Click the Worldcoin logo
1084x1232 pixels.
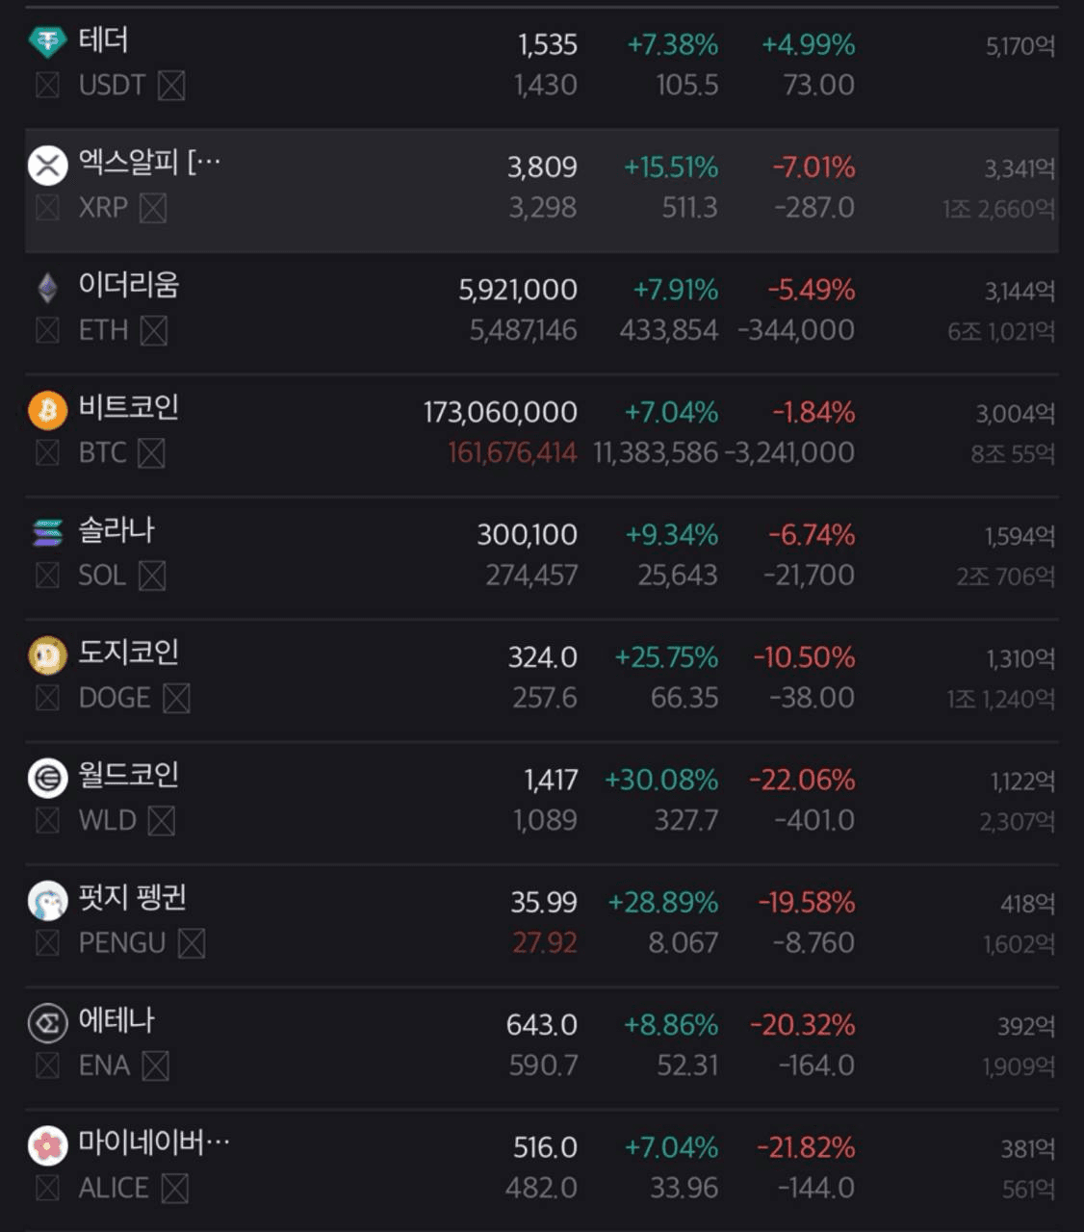tap(47, 778)
